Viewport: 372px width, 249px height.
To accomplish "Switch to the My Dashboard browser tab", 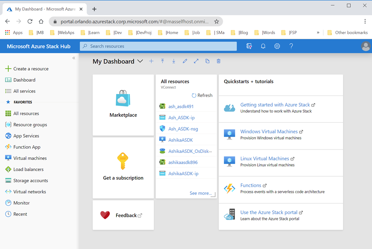I will 45,9.
